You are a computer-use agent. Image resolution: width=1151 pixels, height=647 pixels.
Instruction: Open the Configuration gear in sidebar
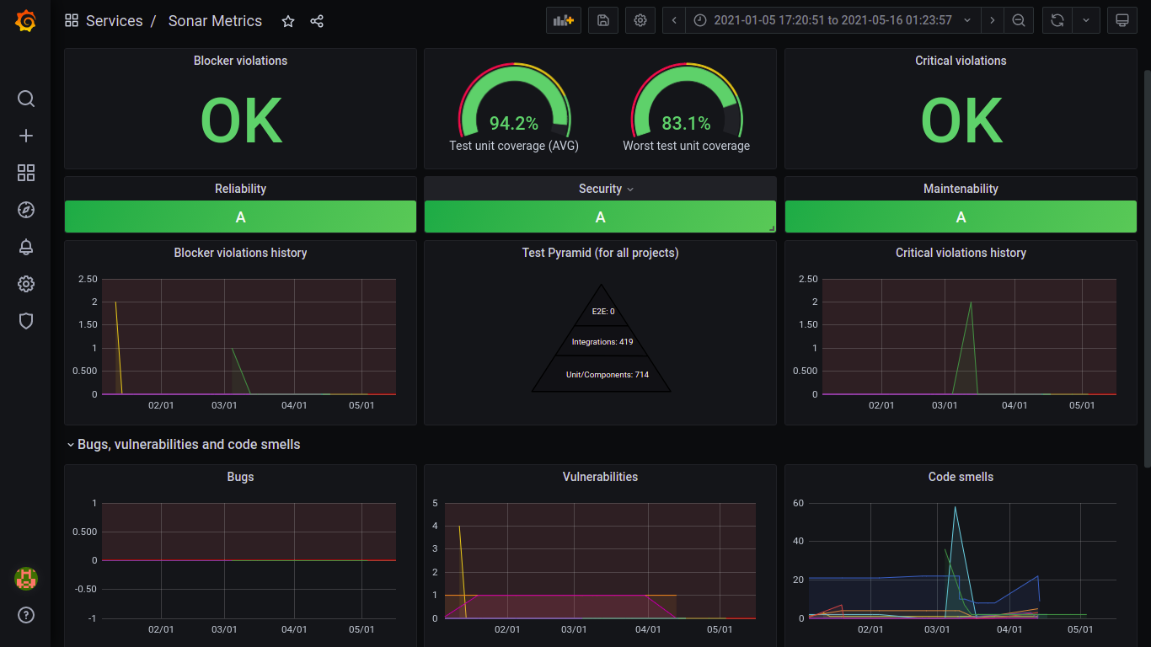coord(26,284)
